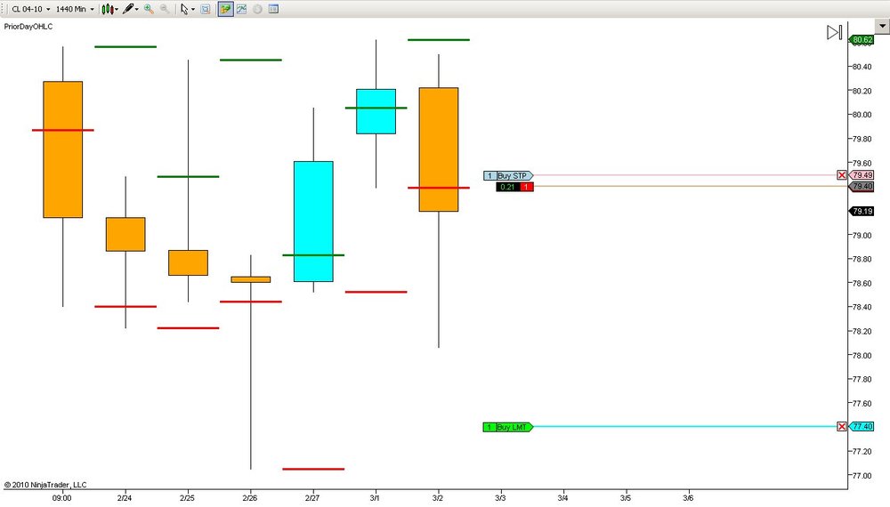Click the 2/27 cyan candlestick body

click(313, 221)
